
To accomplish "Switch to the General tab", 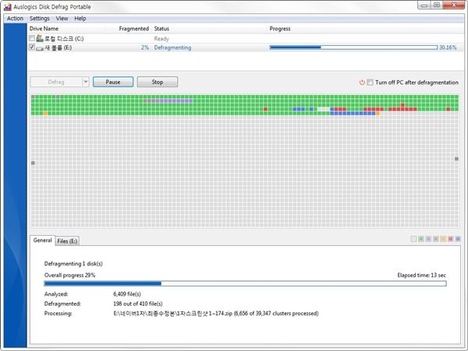I will 42,240.
